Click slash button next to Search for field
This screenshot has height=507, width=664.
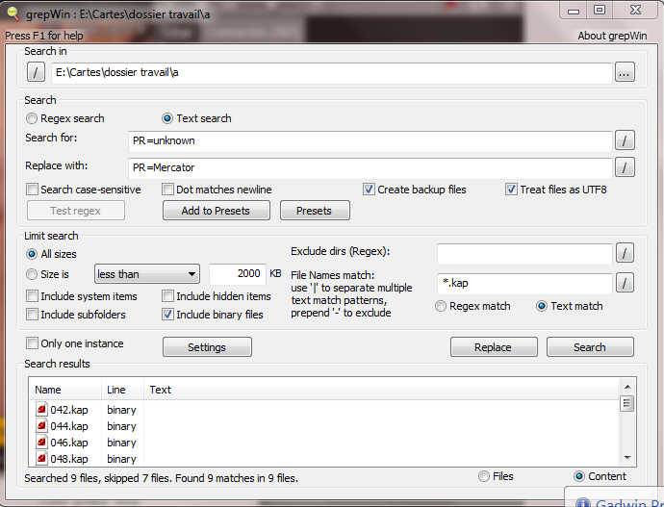pos(625,141)
